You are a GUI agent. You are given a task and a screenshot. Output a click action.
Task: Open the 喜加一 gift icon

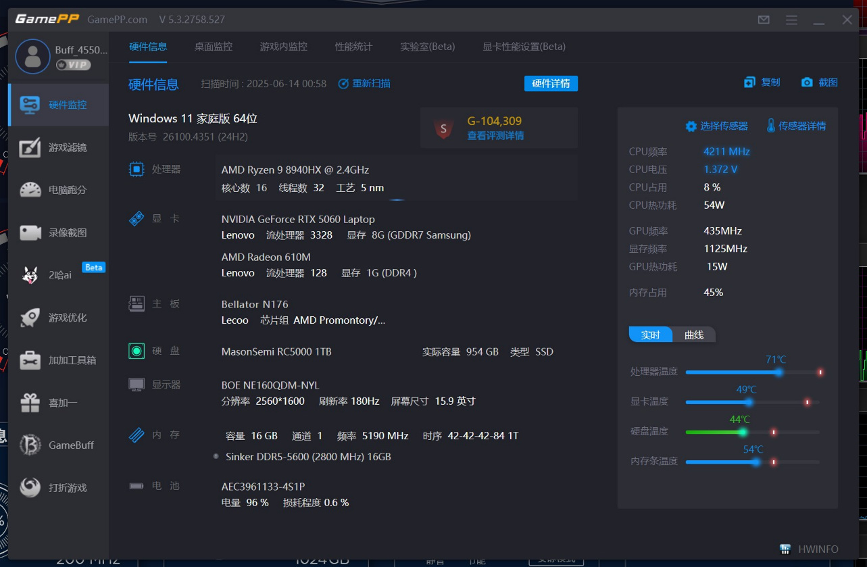30,403
